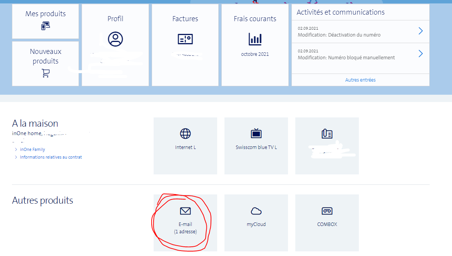This screenshot has width=452, height=256.
Task: Click the COMBOX voicemail icon
Action: [327, 211]
